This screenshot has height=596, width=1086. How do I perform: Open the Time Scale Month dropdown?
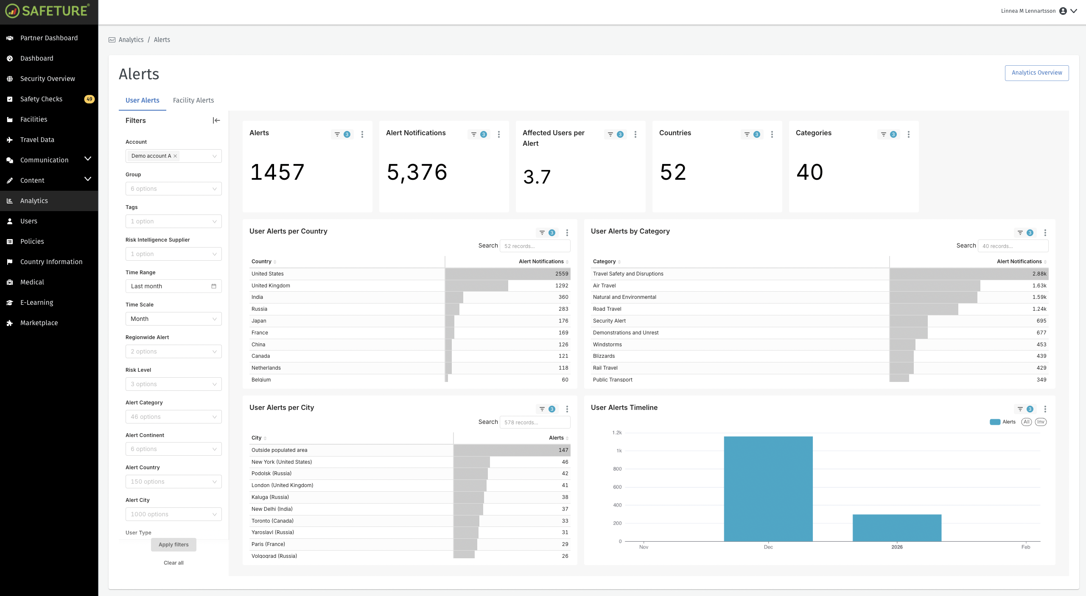point(174,318)
